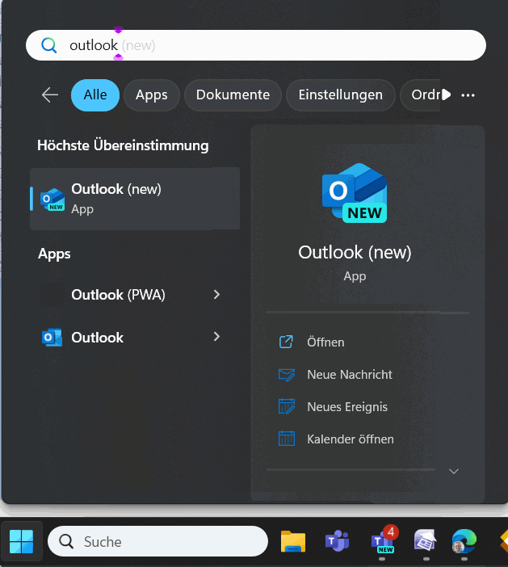The height and width of the screenshot is (567, 508).
Task: Click the classic Outlook app icon
Action: [52, 338]
